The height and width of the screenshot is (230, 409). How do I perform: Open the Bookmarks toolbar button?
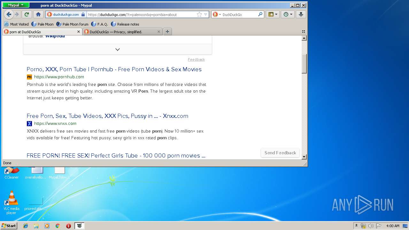point(273,14)
